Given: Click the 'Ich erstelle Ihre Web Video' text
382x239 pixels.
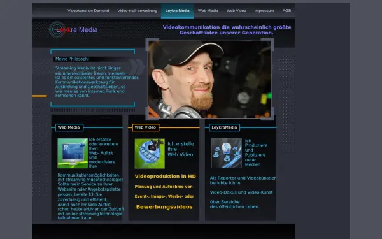Looking at the screenshot, I should point(181,149).
